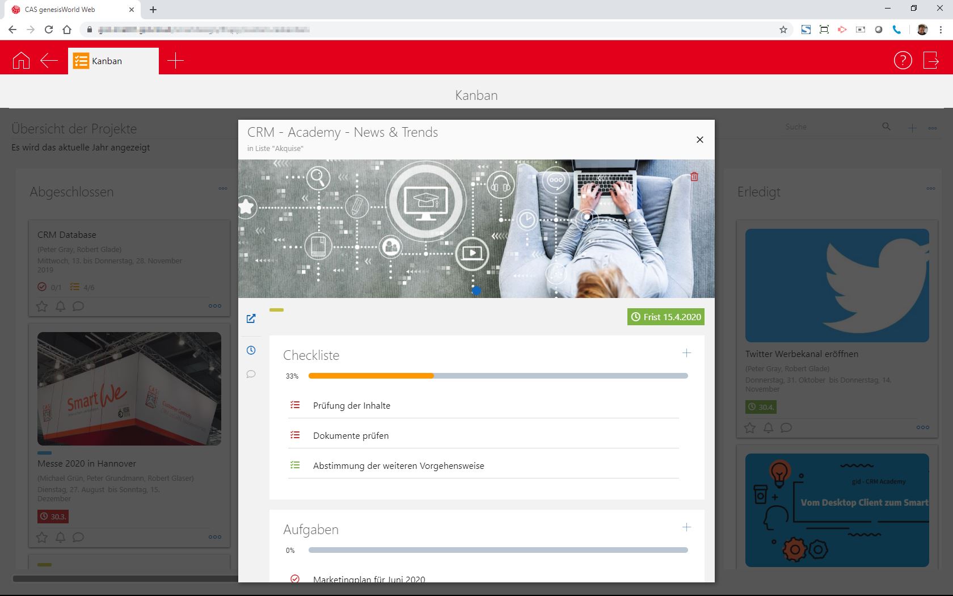The image size is (953, 596).
Task: Star the CRM Database card
Action: (x=42, y=307)
